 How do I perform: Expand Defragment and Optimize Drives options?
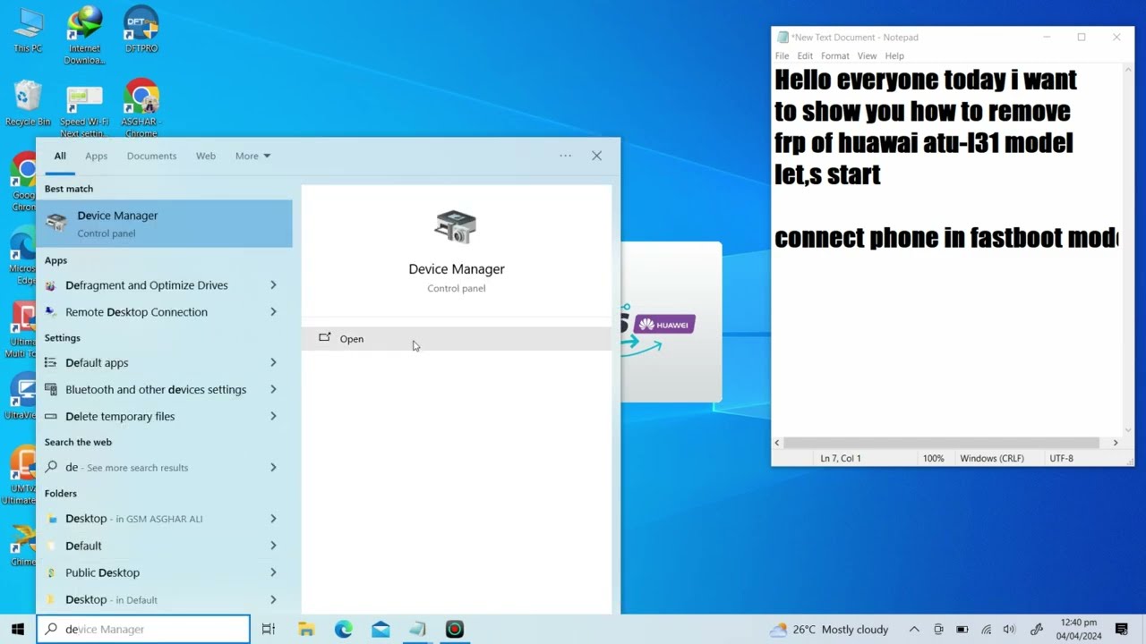[273, 285]
